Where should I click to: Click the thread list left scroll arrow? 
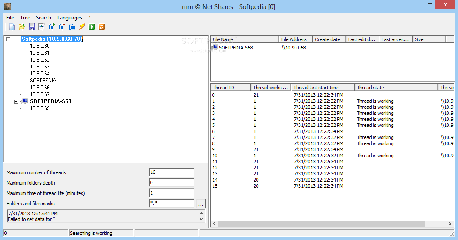tap(214, 224)
